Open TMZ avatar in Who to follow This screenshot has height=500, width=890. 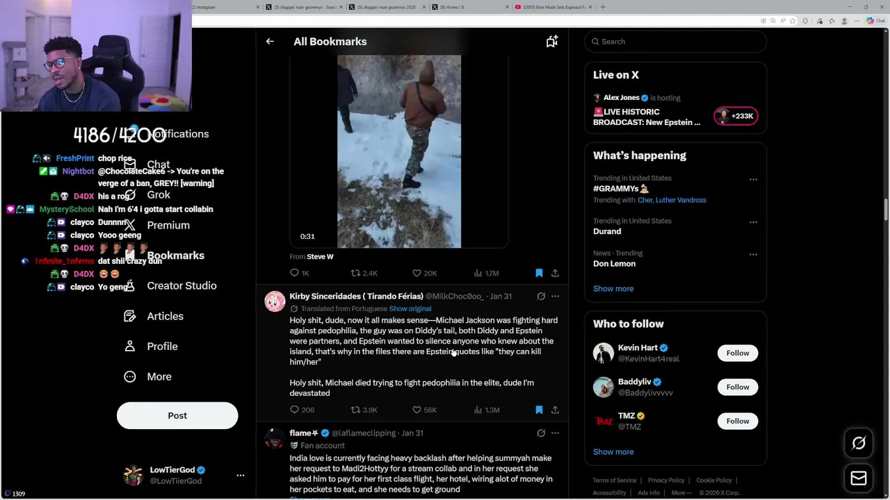[603, 422]
